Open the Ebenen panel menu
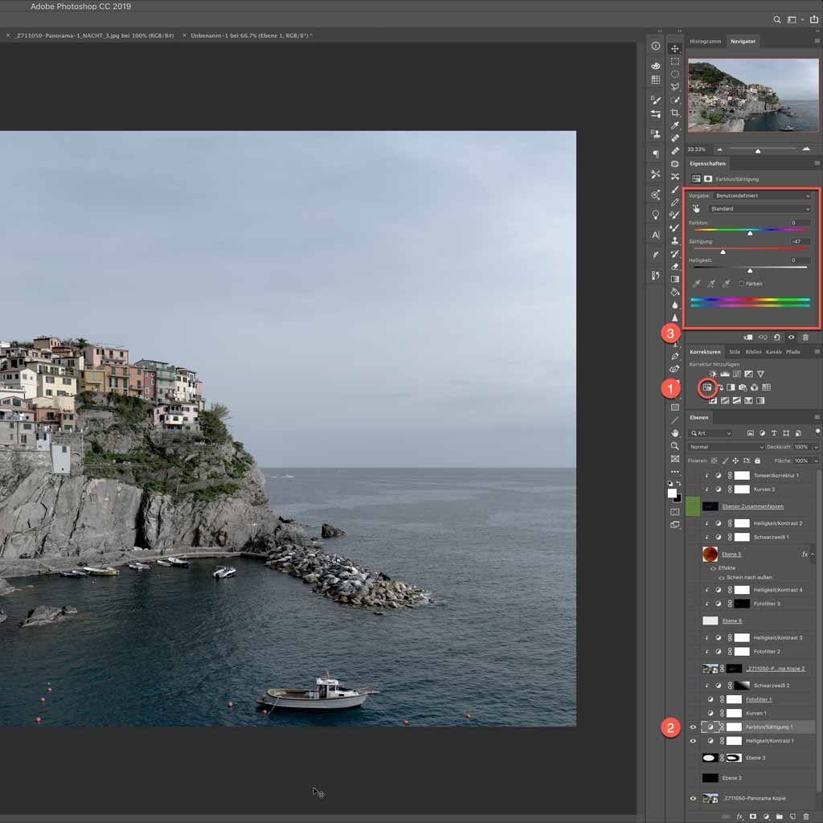Screen dimensions: 823x823 [817, 417]
